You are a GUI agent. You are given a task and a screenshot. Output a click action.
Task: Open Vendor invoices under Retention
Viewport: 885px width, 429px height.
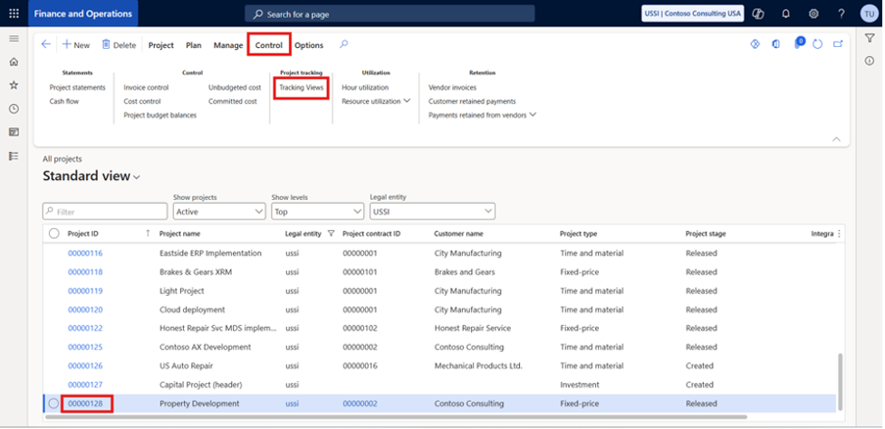pyautogui.click(x=452, y=88)
